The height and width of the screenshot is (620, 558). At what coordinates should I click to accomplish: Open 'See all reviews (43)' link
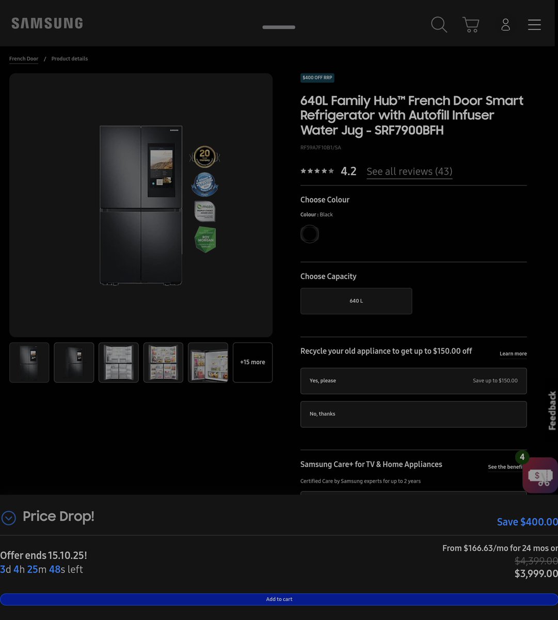[409, 172]
